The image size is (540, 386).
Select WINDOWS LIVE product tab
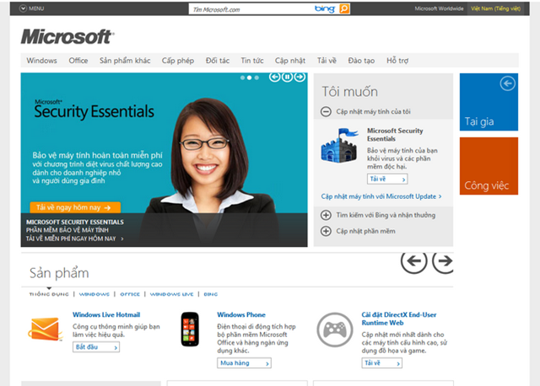point(171,294)
